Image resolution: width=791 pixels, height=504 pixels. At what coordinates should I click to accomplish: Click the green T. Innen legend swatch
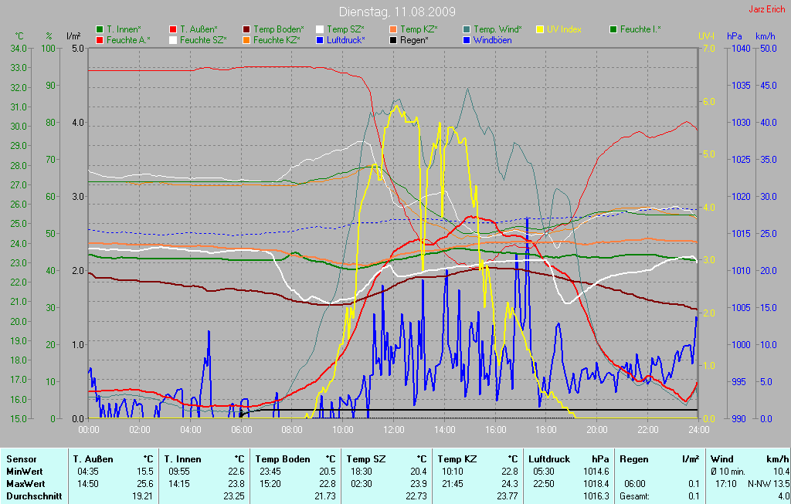(x=100, y=30)
